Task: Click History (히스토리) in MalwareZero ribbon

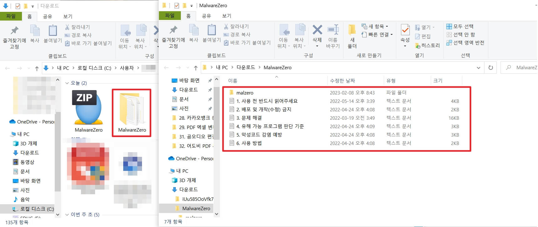Action: click(x=427, y=46)
